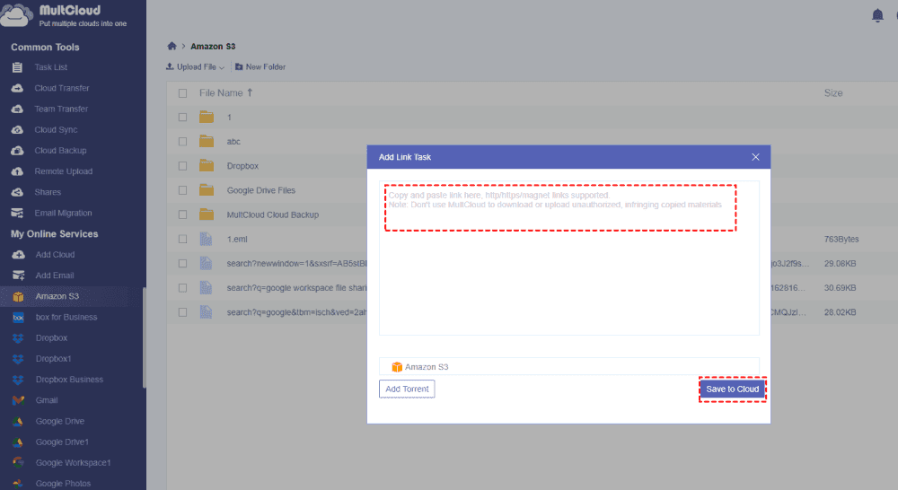Toggle the select-all checkbox beside File Name
The width and height of the screenshot is (898, 490).
[x=182, y=93]
